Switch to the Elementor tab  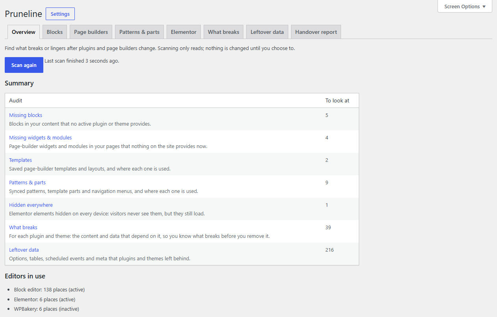click(184, 32)
